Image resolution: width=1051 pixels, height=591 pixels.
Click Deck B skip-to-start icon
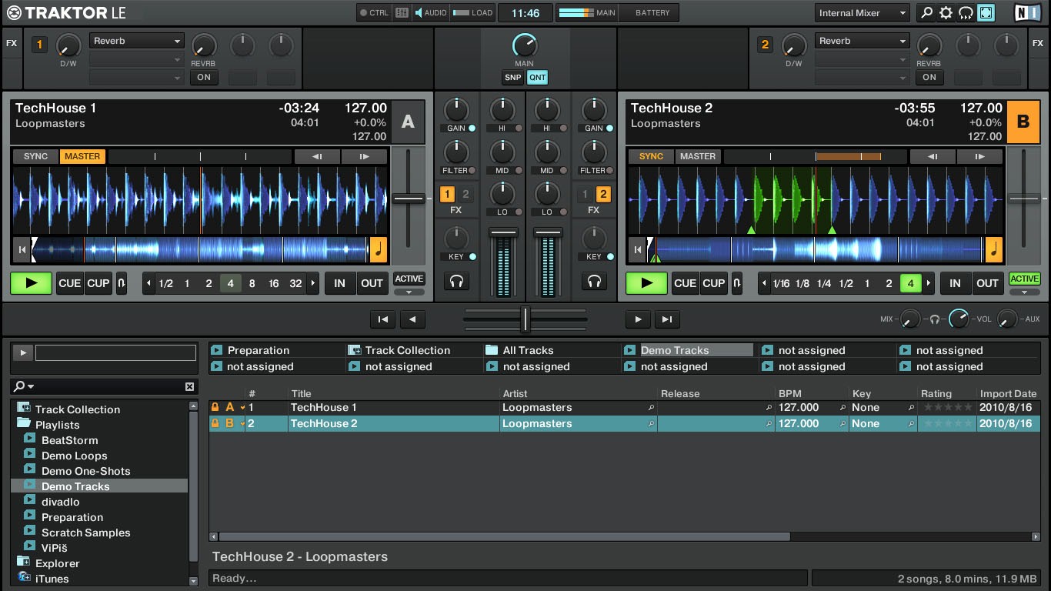pyautogui.click(x=637, y=249)
